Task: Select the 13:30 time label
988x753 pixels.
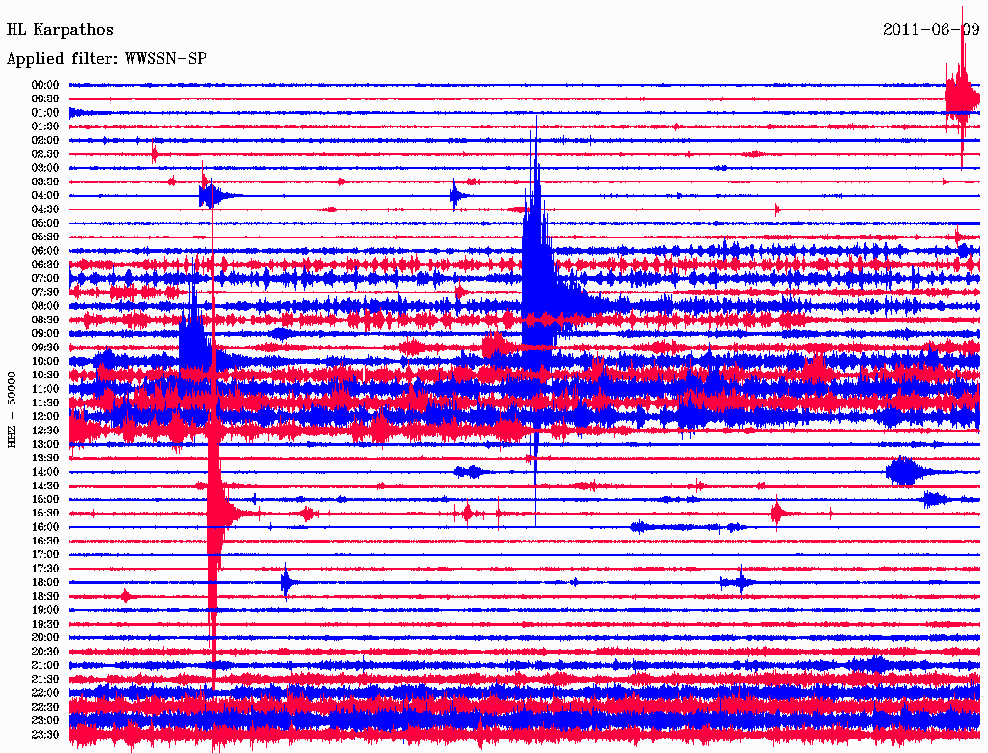Action: 44,458
